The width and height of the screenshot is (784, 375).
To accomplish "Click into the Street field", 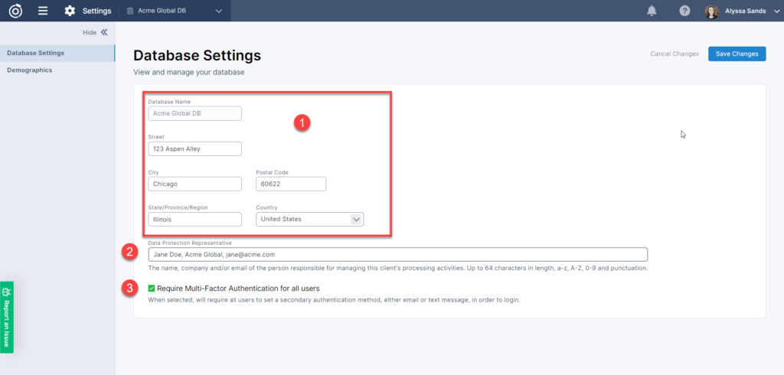I will pyautogui.click(x=194, y=148).
